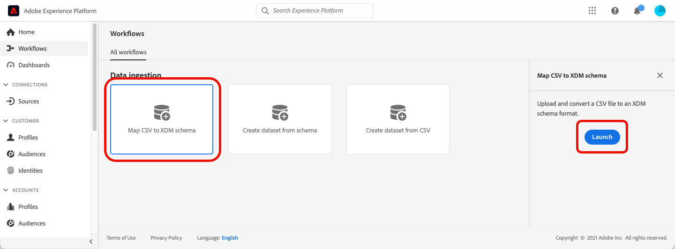Viewport: 675px width, 249px height.
Task: Click the Map CSV to XDM schema panel title
Action: (x=572, y=75)
